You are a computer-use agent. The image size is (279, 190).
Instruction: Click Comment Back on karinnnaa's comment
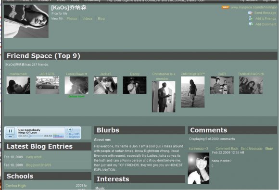click(x=227, y=149)
